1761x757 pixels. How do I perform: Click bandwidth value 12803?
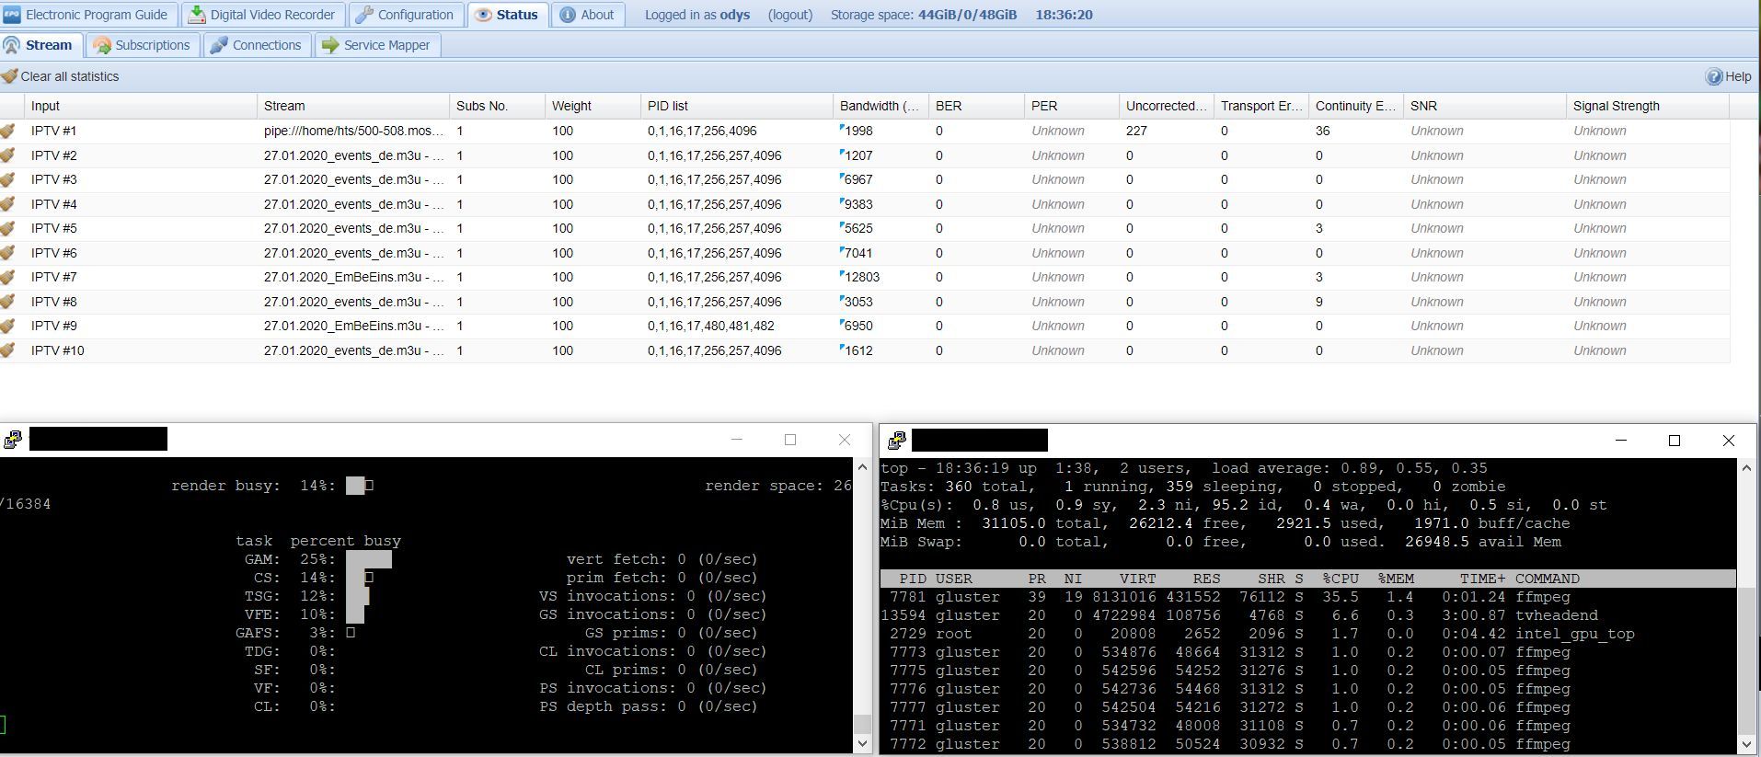click(862, 278)
